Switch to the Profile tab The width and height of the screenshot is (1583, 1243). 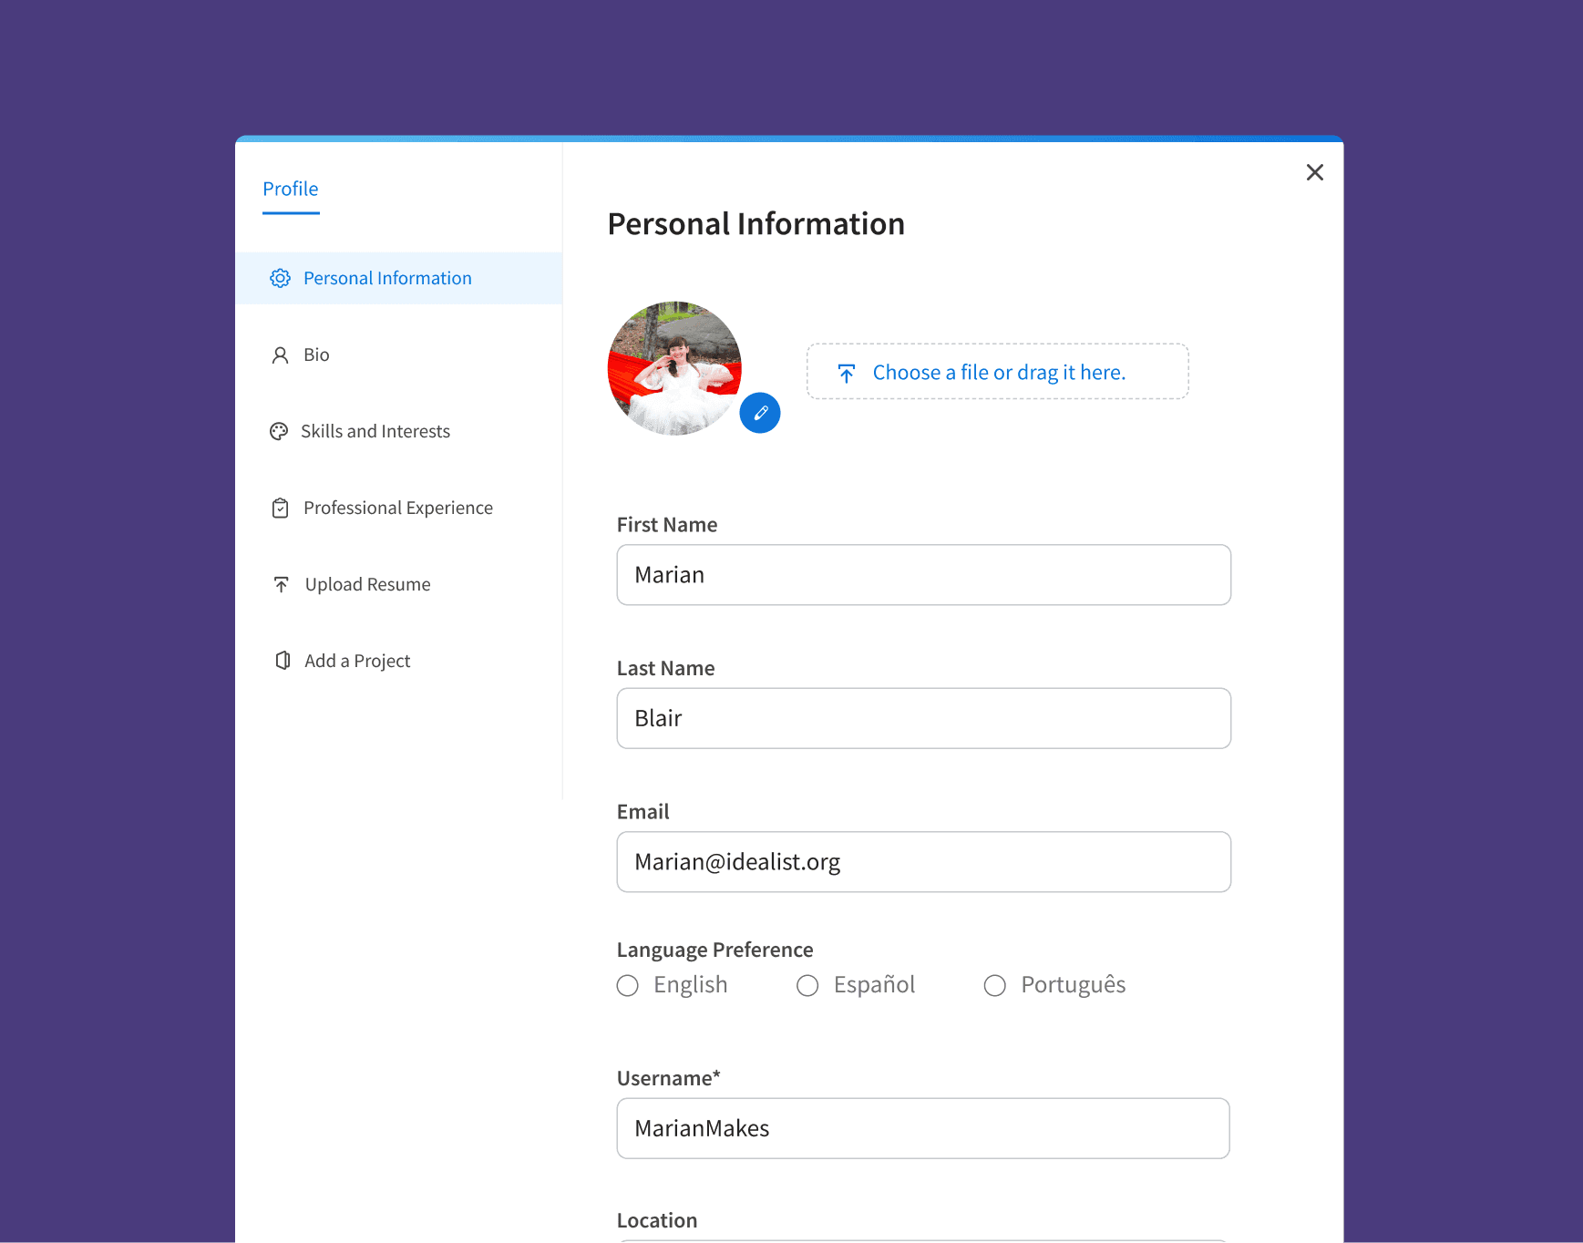[x=290, y=189]
